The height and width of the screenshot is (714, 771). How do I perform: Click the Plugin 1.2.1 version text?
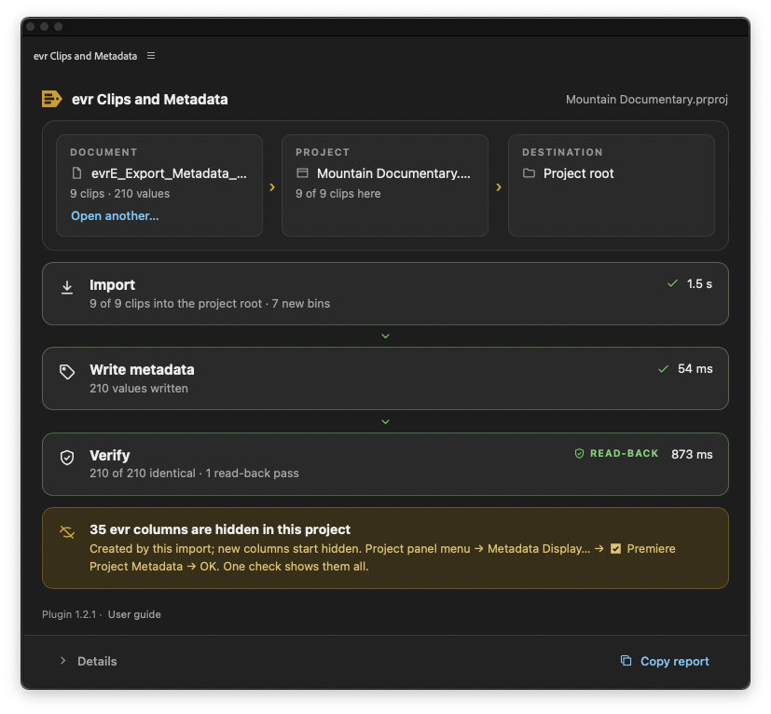(69, 614)
